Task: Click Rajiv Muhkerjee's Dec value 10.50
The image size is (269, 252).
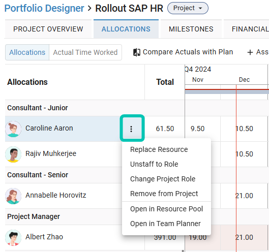Action: tap(244, 154)
